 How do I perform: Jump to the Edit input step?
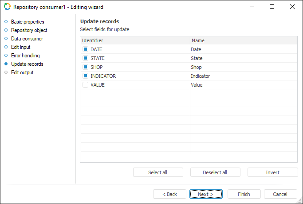coord(20,47)
